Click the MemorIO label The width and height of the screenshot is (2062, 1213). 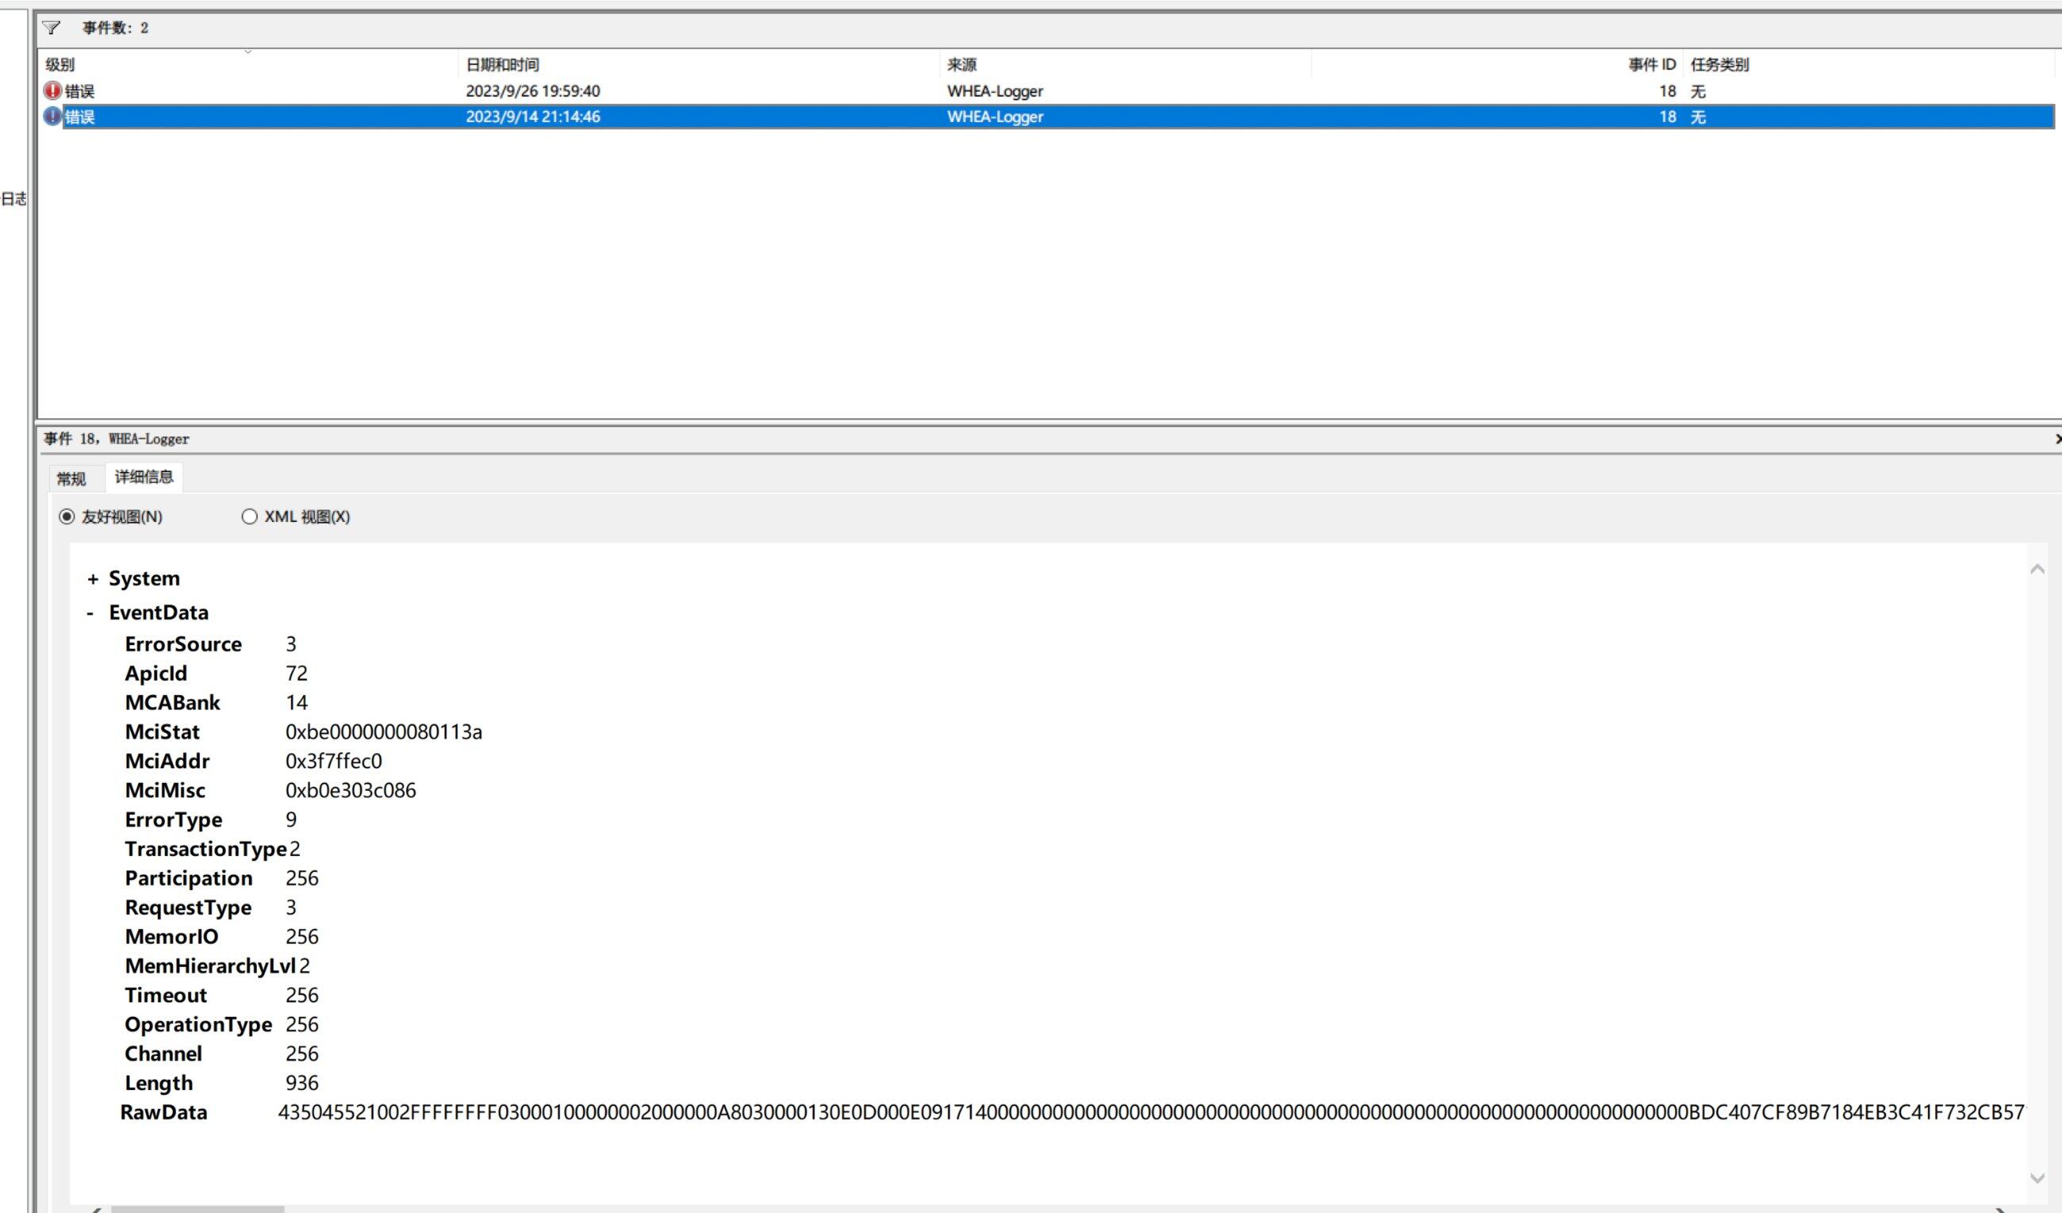[x=172, y=937]
